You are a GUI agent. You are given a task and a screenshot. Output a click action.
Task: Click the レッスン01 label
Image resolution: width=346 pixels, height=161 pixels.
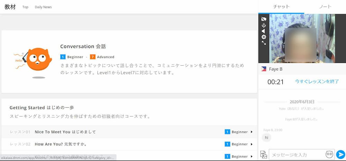[20, 132]
